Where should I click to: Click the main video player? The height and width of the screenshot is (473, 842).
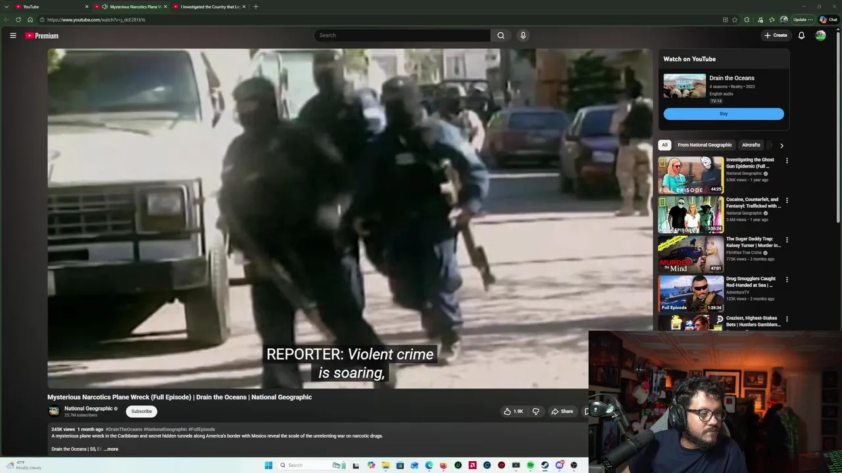pos(350,218)
